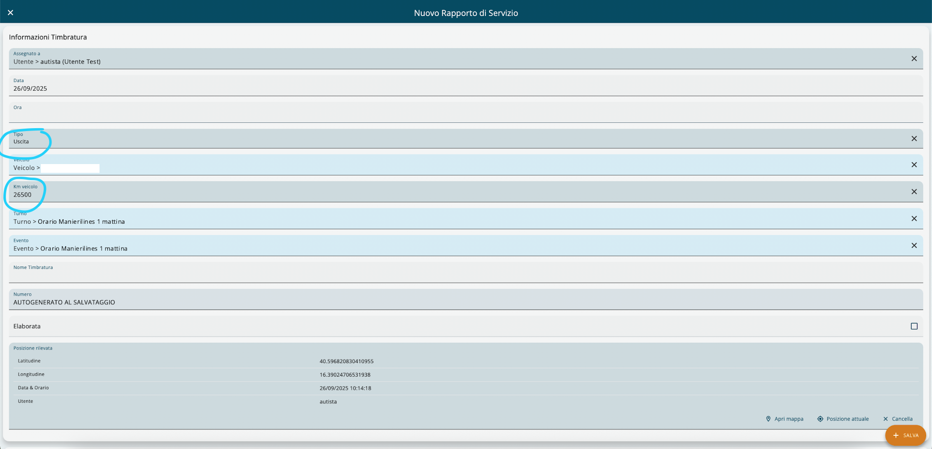Image resolution: width=932 pixels, height=449 pixels.
Task: Click the Km veicolo input showing 26500
Action: 437,195
